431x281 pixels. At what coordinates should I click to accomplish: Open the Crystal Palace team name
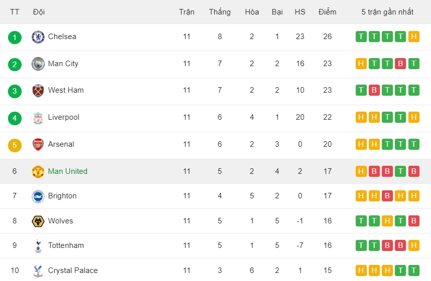(73, 270)
